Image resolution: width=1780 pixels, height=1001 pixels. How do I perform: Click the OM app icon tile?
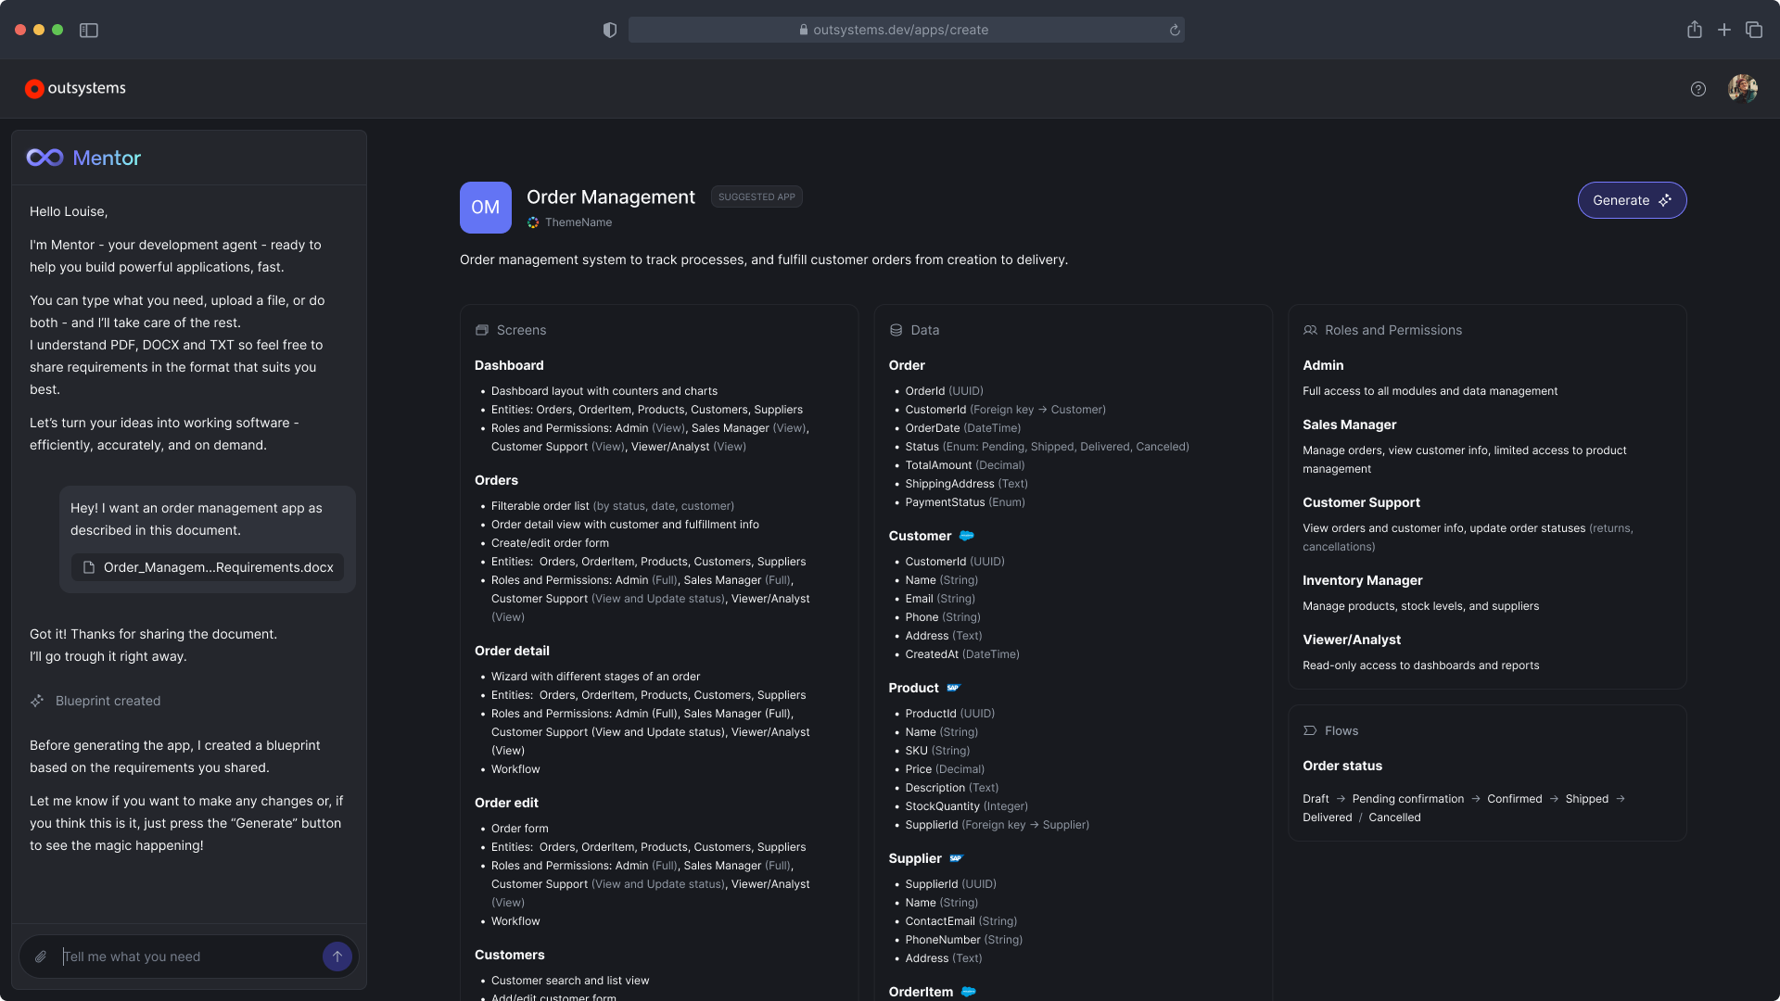click(486, 208)
